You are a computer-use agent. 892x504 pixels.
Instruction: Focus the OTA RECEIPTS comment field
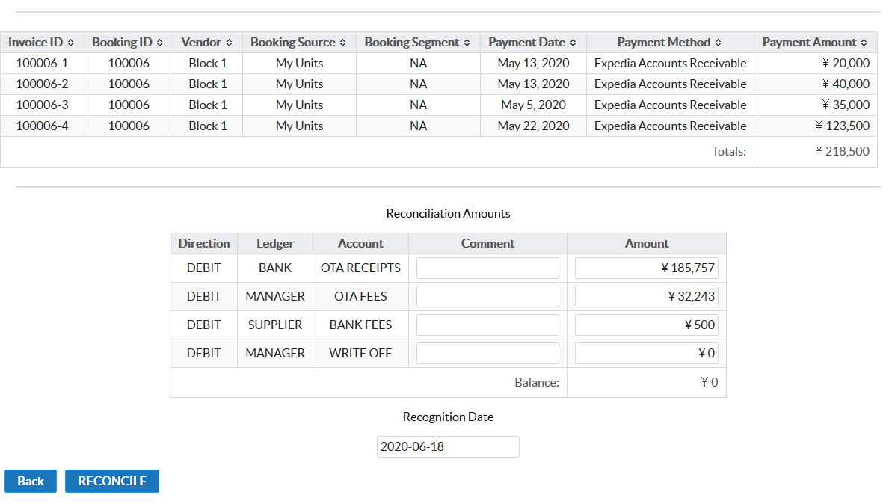[487, 268]
